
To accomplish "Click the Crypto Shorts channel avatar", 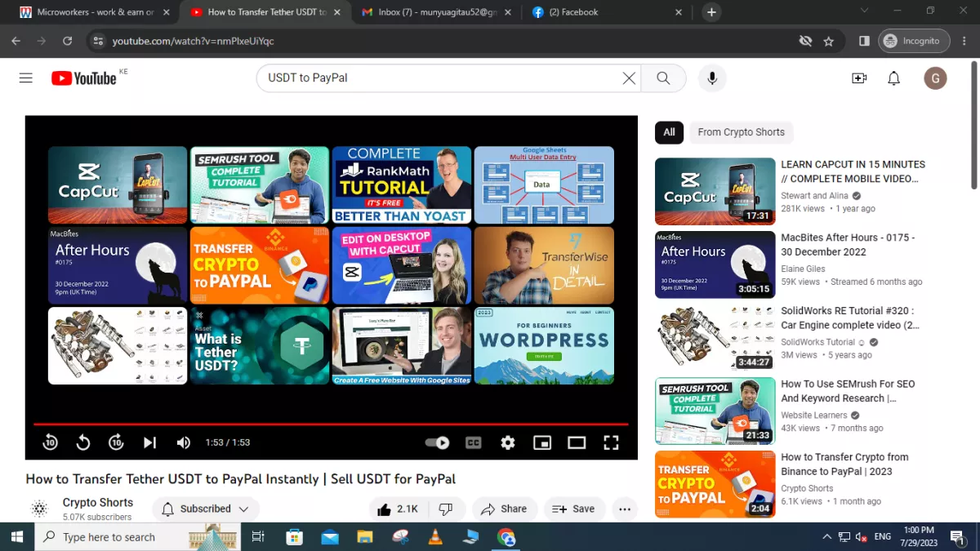I will pos(39,509).
